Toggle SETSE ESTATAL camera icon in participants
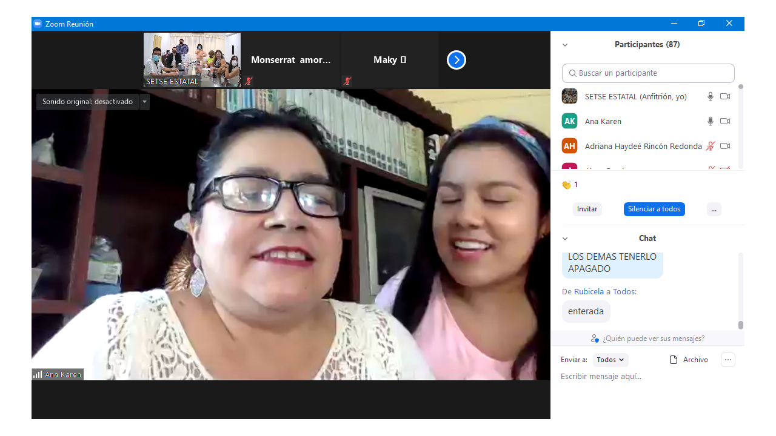Image resolution: width=776 pixels, height=436 pixels. [x=725, y=96]
